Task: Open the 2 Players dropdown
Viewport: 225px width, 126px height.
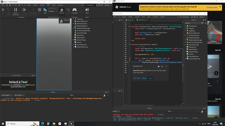Action: pos(53,11)
